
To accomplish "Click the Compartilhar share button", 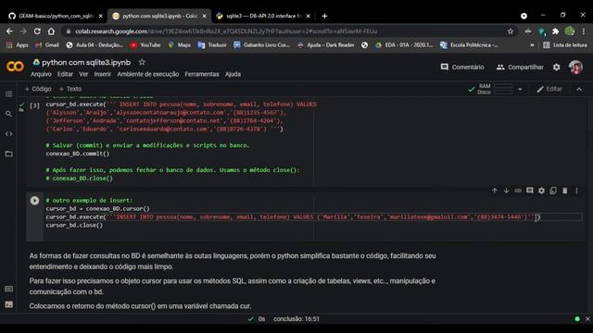I will [520, 67].
